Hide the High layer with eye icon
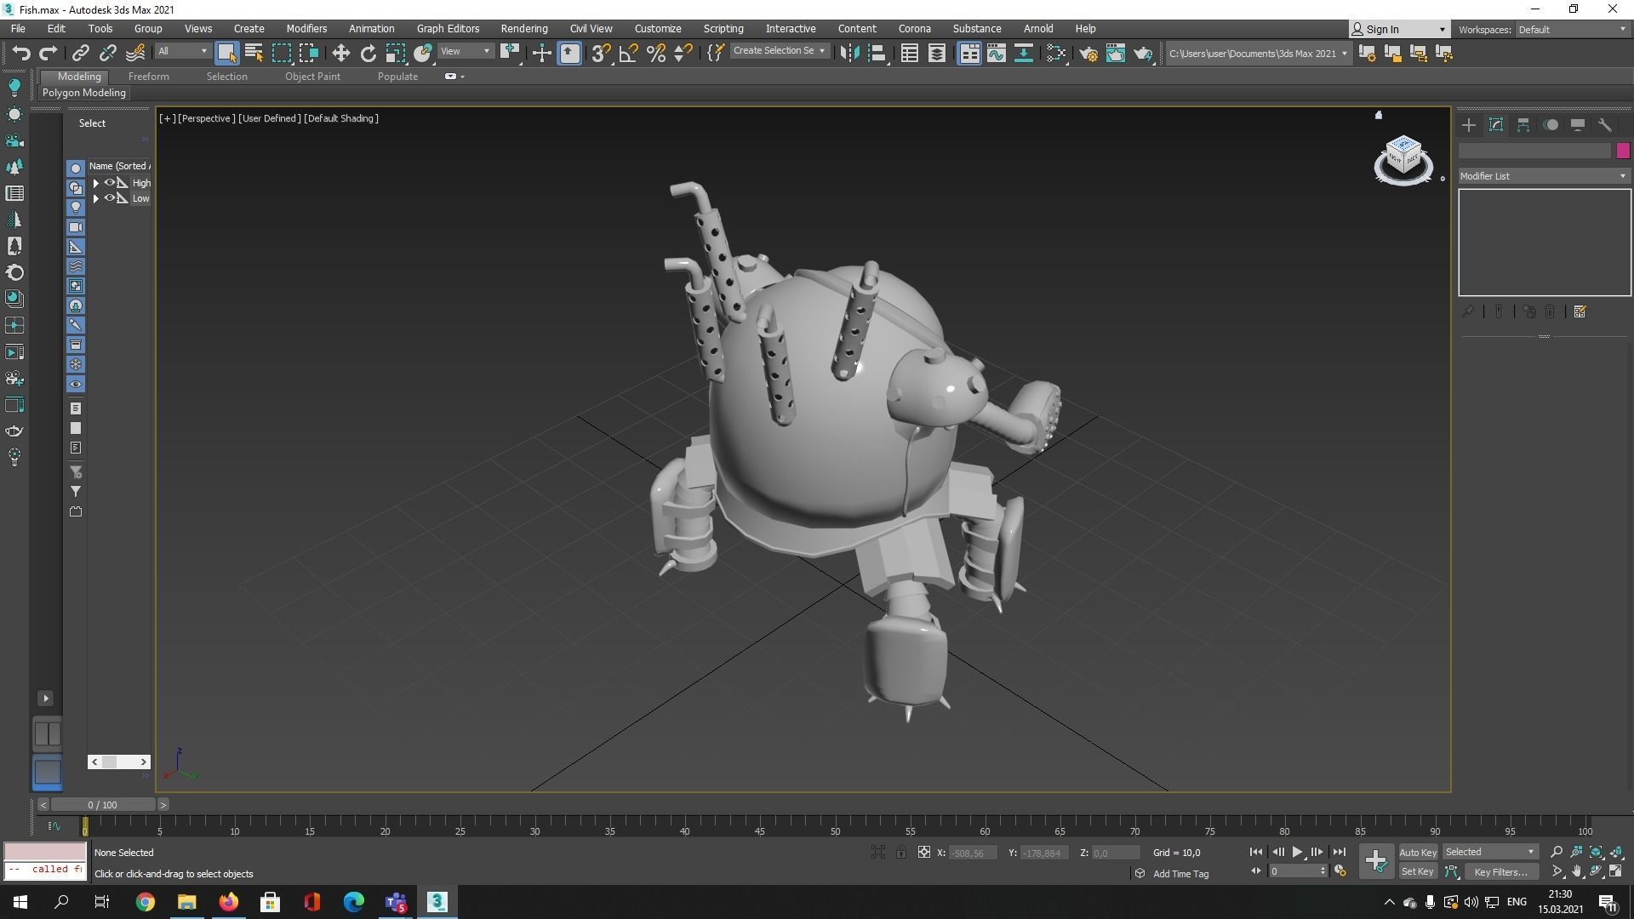Screen dimensions: 1634x919 pos(110,183)
